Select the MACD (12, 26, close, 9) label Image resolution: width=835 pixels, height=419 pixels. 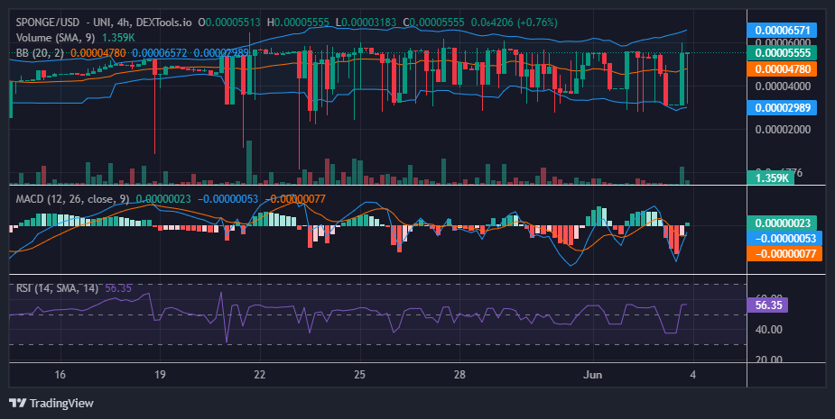pyautogui.click(x=72, y=199)
